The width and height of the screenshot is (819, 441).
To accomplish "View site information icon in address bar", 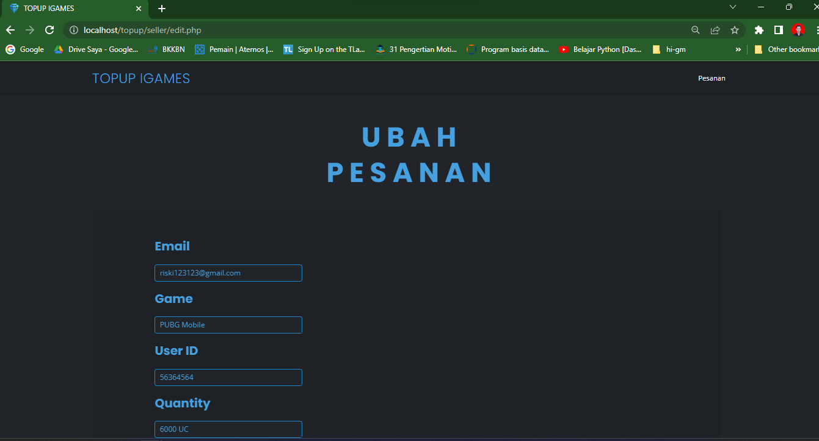I will [x=74, y=30].
